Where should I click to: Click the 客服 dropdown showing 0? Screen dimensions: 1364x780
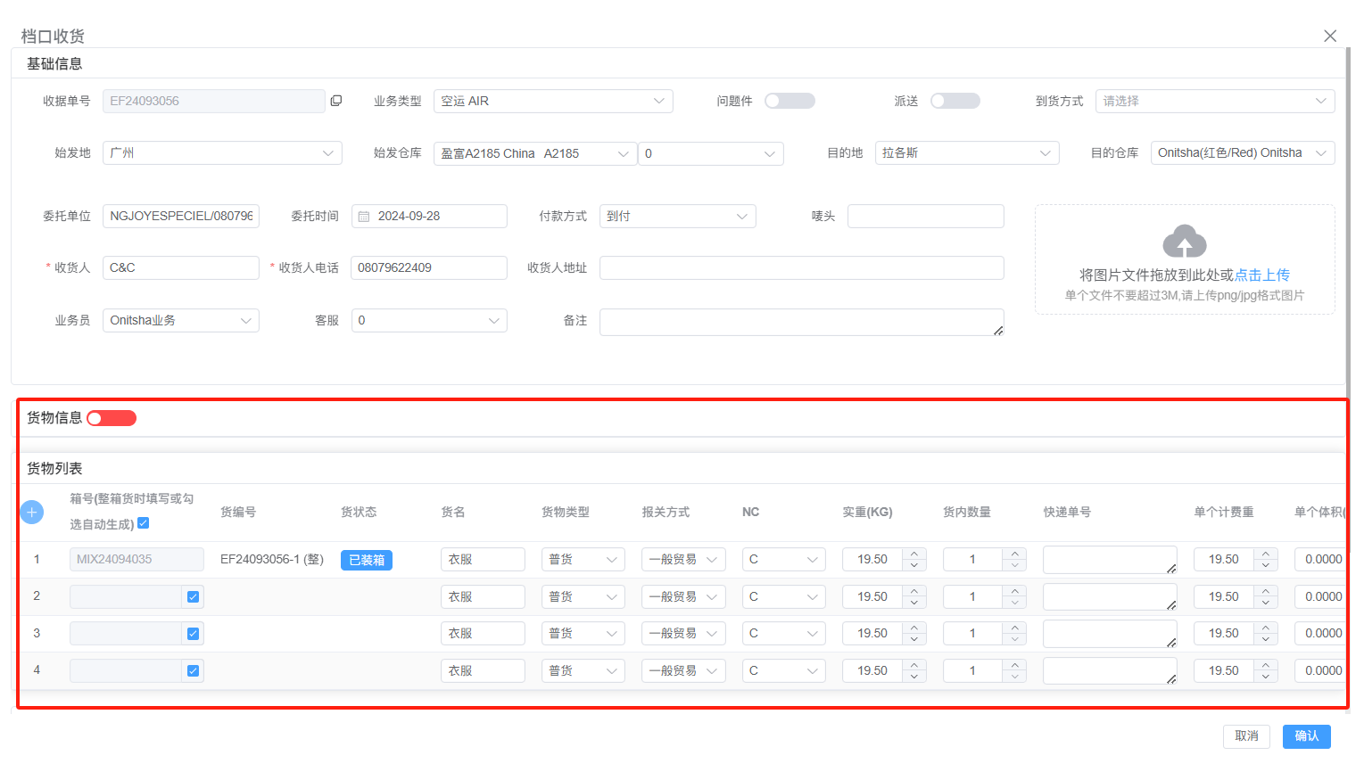pos(429,320)
